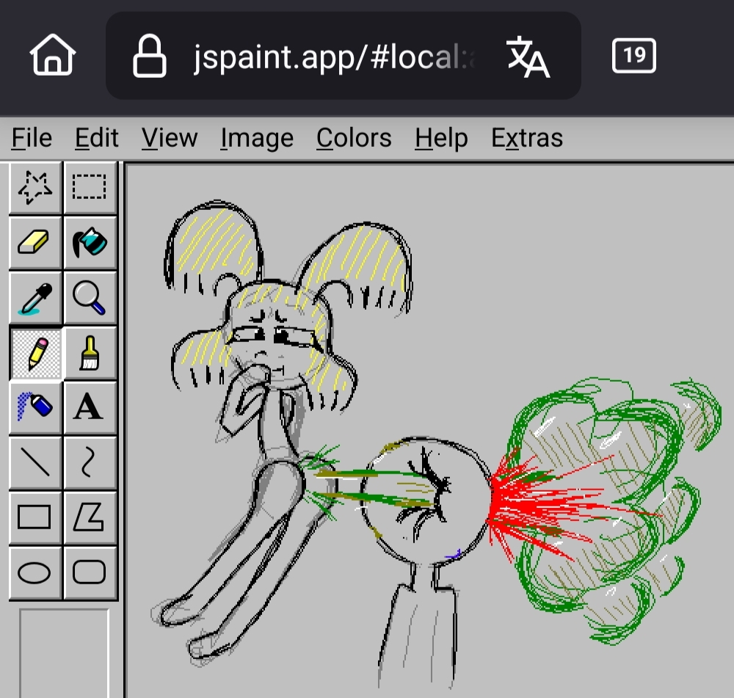Viewport: 734px width, 698px height.
Task: Switch to the Brush tool
Action: [90, 352]
